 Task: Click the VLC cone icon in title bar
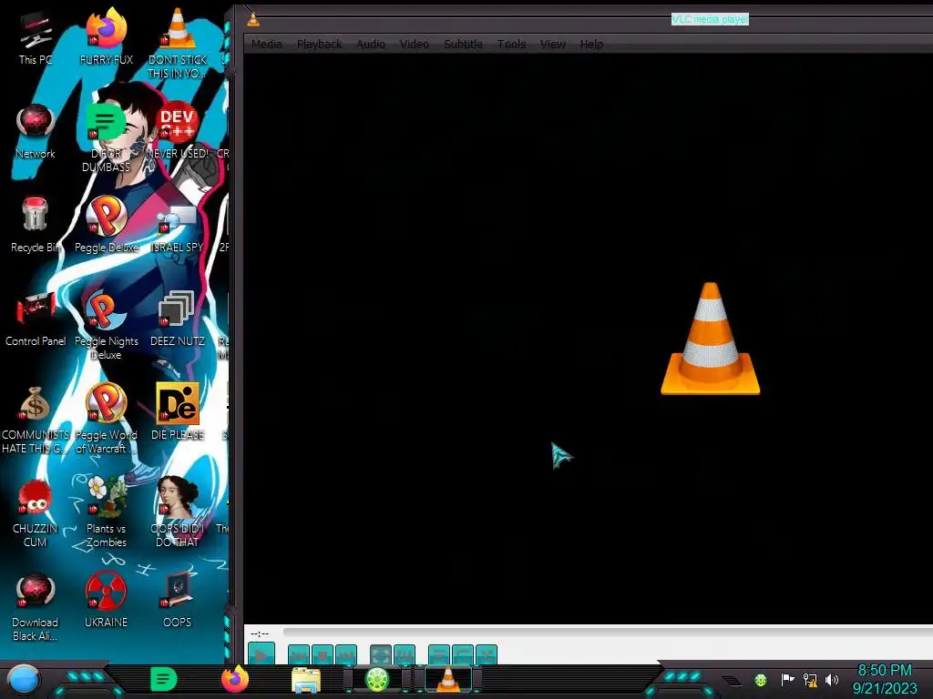tap(253, 20)
